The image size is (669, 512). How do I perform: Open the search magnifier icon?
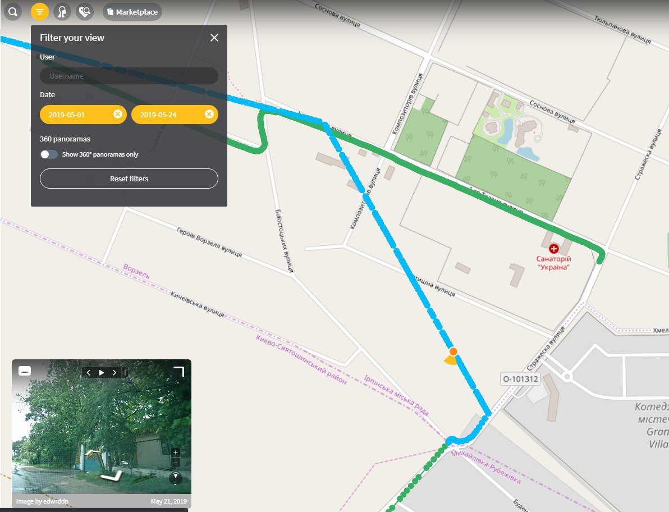coord(13,12)
